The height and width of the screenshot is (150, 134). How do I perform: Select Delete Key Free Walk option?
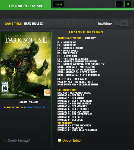tap(72, 79)
